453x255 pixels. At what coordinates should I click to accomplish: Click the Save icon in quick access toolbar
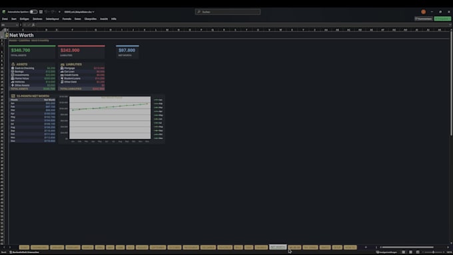tap(41, 12)
